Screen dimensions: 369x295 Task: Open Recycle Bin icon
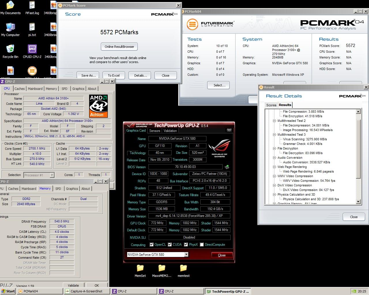click(10, 52)
